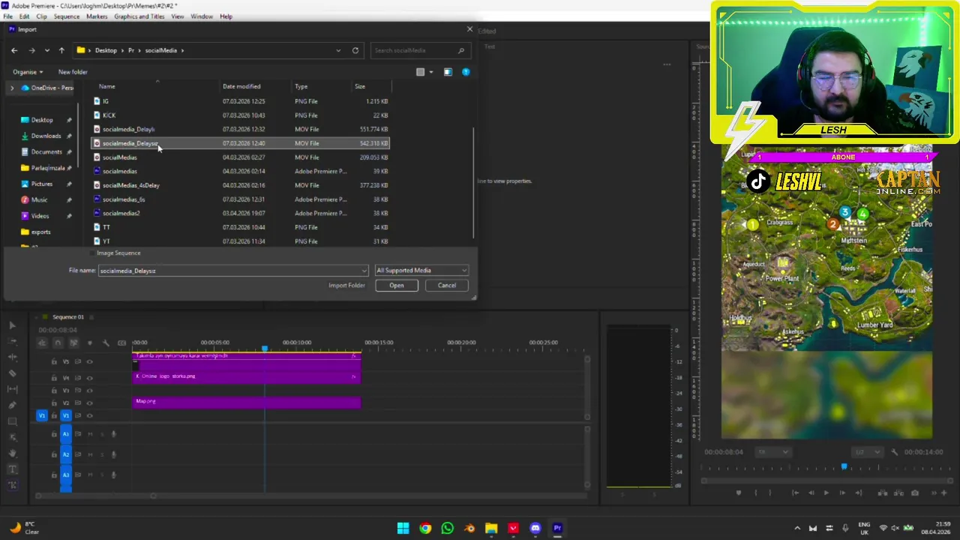Click the Caption track options icon

(x=121, y=343)
